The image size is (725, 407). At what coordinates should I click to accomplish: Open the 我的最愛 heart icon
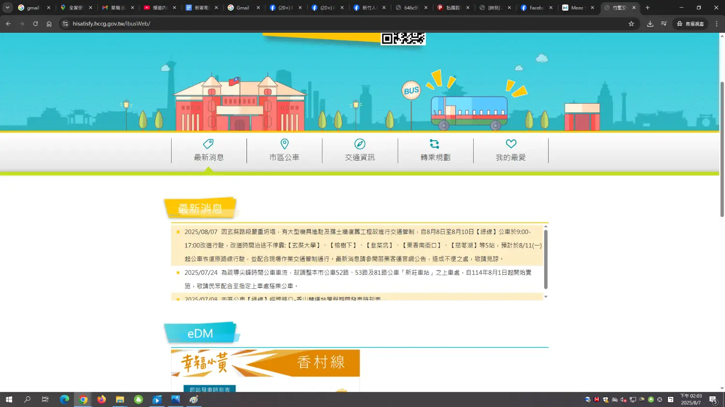click(x=511, y=144)
